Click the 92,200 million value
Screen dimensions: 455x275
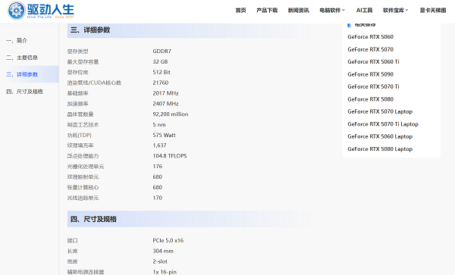(171, 114)
